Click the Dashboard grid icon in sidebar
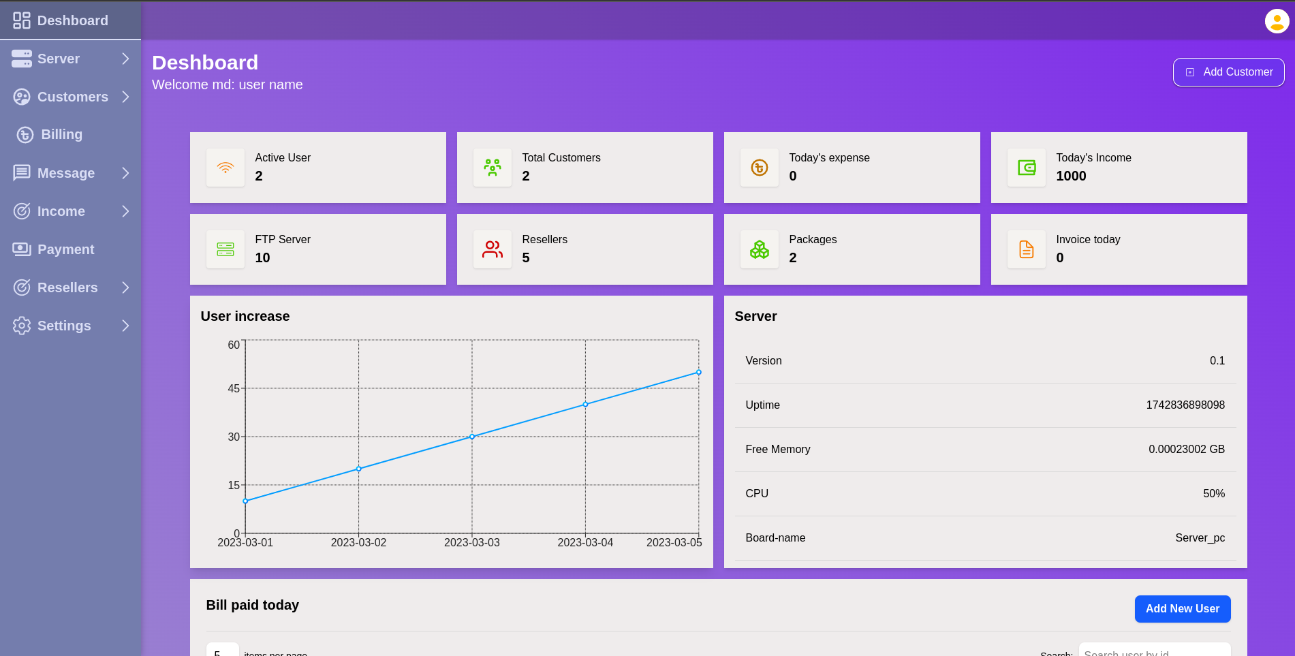 20,20
